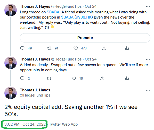Open @HedgeFundTips handle on the bottom tweet

click(x=35, y=95)
